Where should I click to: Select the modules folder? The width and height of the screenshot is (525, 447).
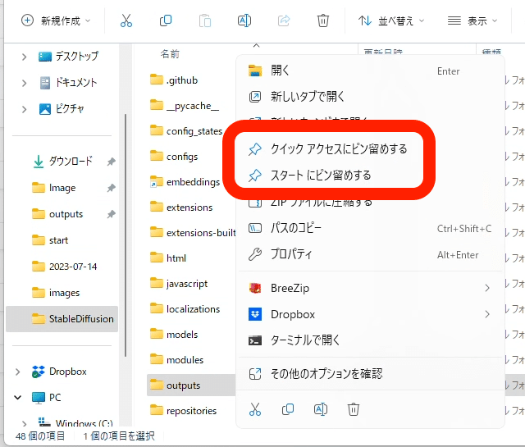176,360
